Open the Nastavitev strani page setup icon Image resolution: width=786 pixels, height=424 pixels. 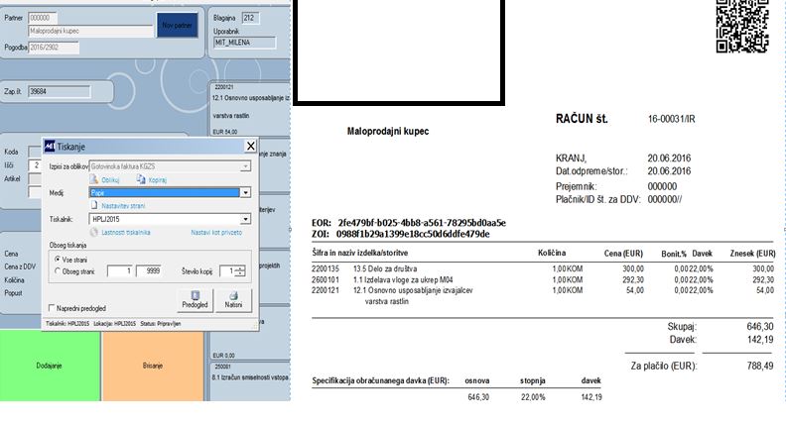pos(93,205)
